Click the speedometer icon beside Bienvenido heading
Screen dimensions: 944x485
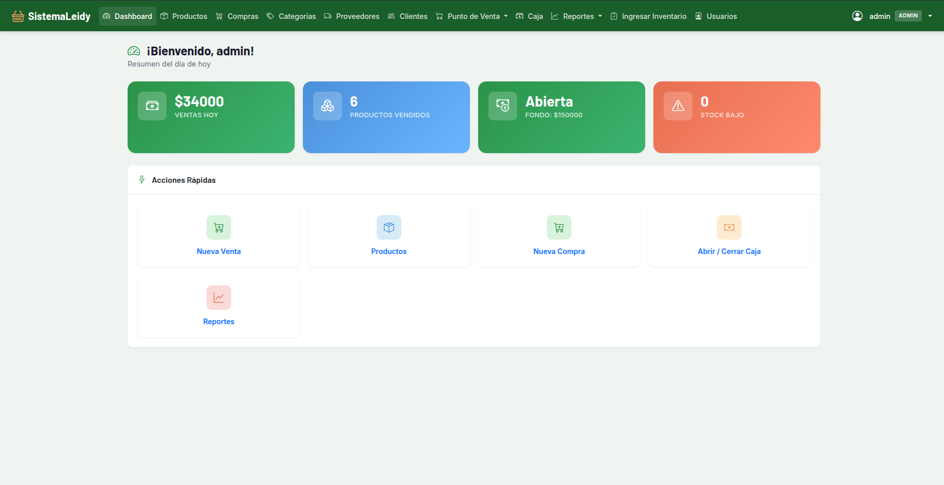(134, 51)
